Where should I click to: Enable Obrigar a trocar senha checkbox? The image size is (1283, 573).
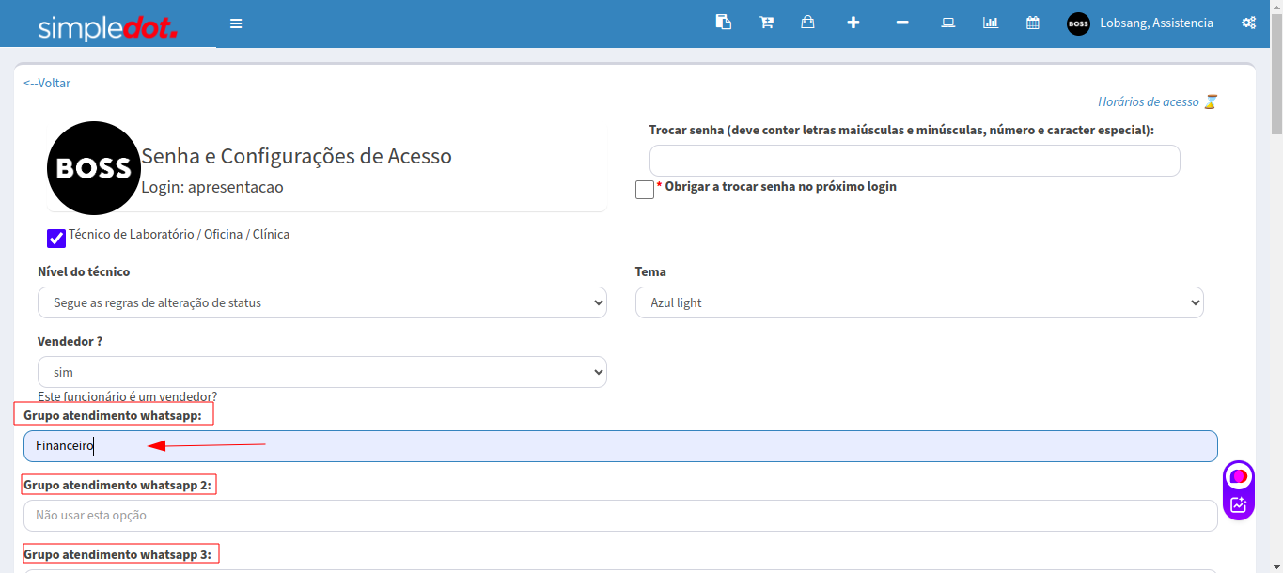[x=645, y=190]
